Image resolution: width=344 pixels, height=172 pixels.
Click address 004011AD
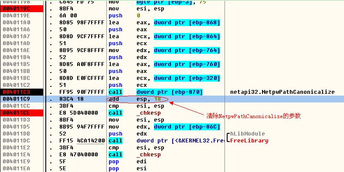(x=17, y=43)
